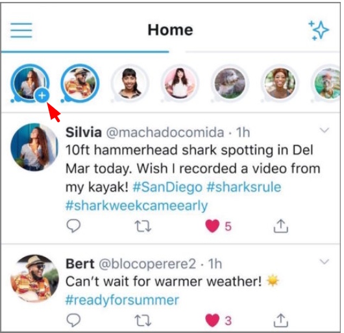Viewport: 344px width, 333px height.
Task: View Bert's Fleet in the story bar
Action: click(80, 83)
